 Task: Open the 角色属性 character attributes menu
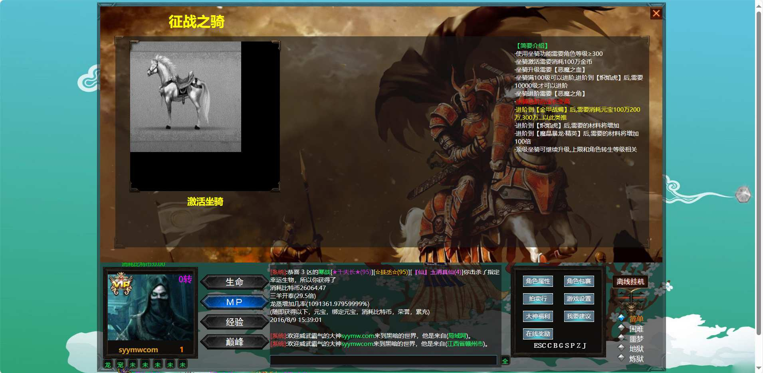pyautogui.click(x=538, y=281)
